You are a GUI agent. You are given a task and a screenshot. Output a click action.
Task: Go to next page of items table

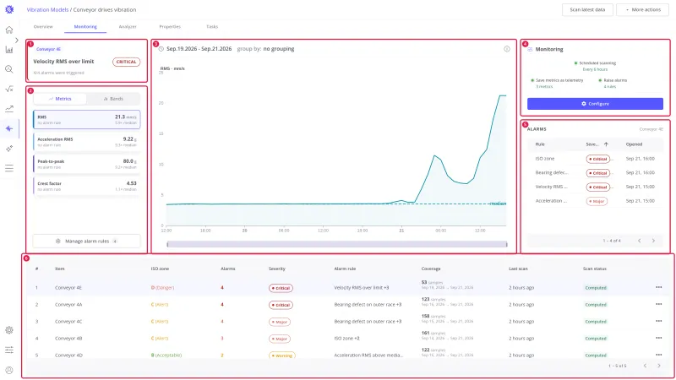click(x=659, y=366)
